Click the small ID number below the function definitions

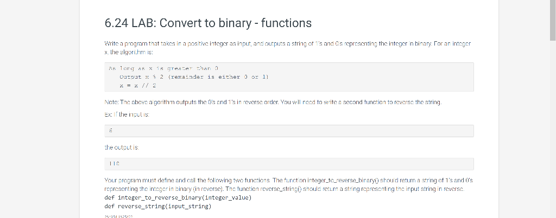(x=118, y=216)
